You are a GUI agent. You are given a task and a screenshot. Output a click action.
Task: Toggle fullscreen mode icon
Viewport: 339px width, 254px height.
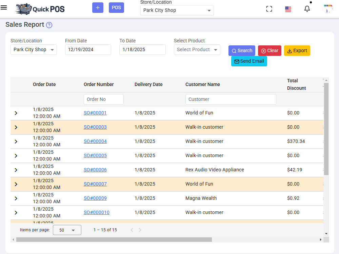click(269, 9)
